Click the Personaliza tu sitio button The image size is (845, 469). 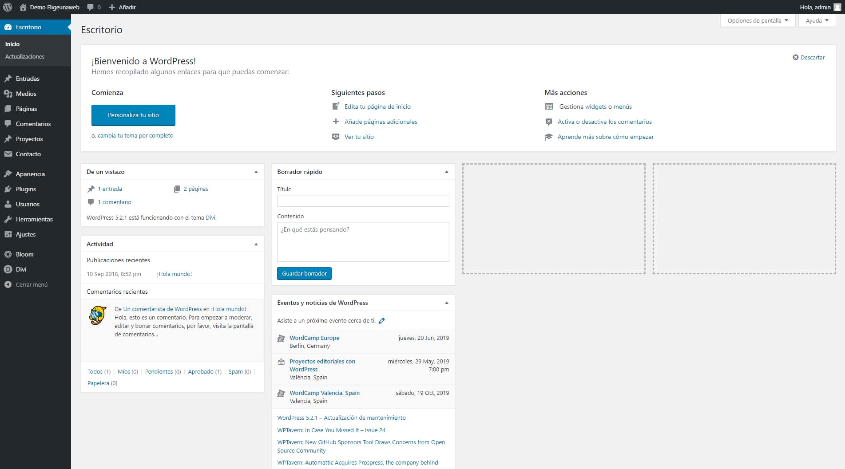click(133, 115)
